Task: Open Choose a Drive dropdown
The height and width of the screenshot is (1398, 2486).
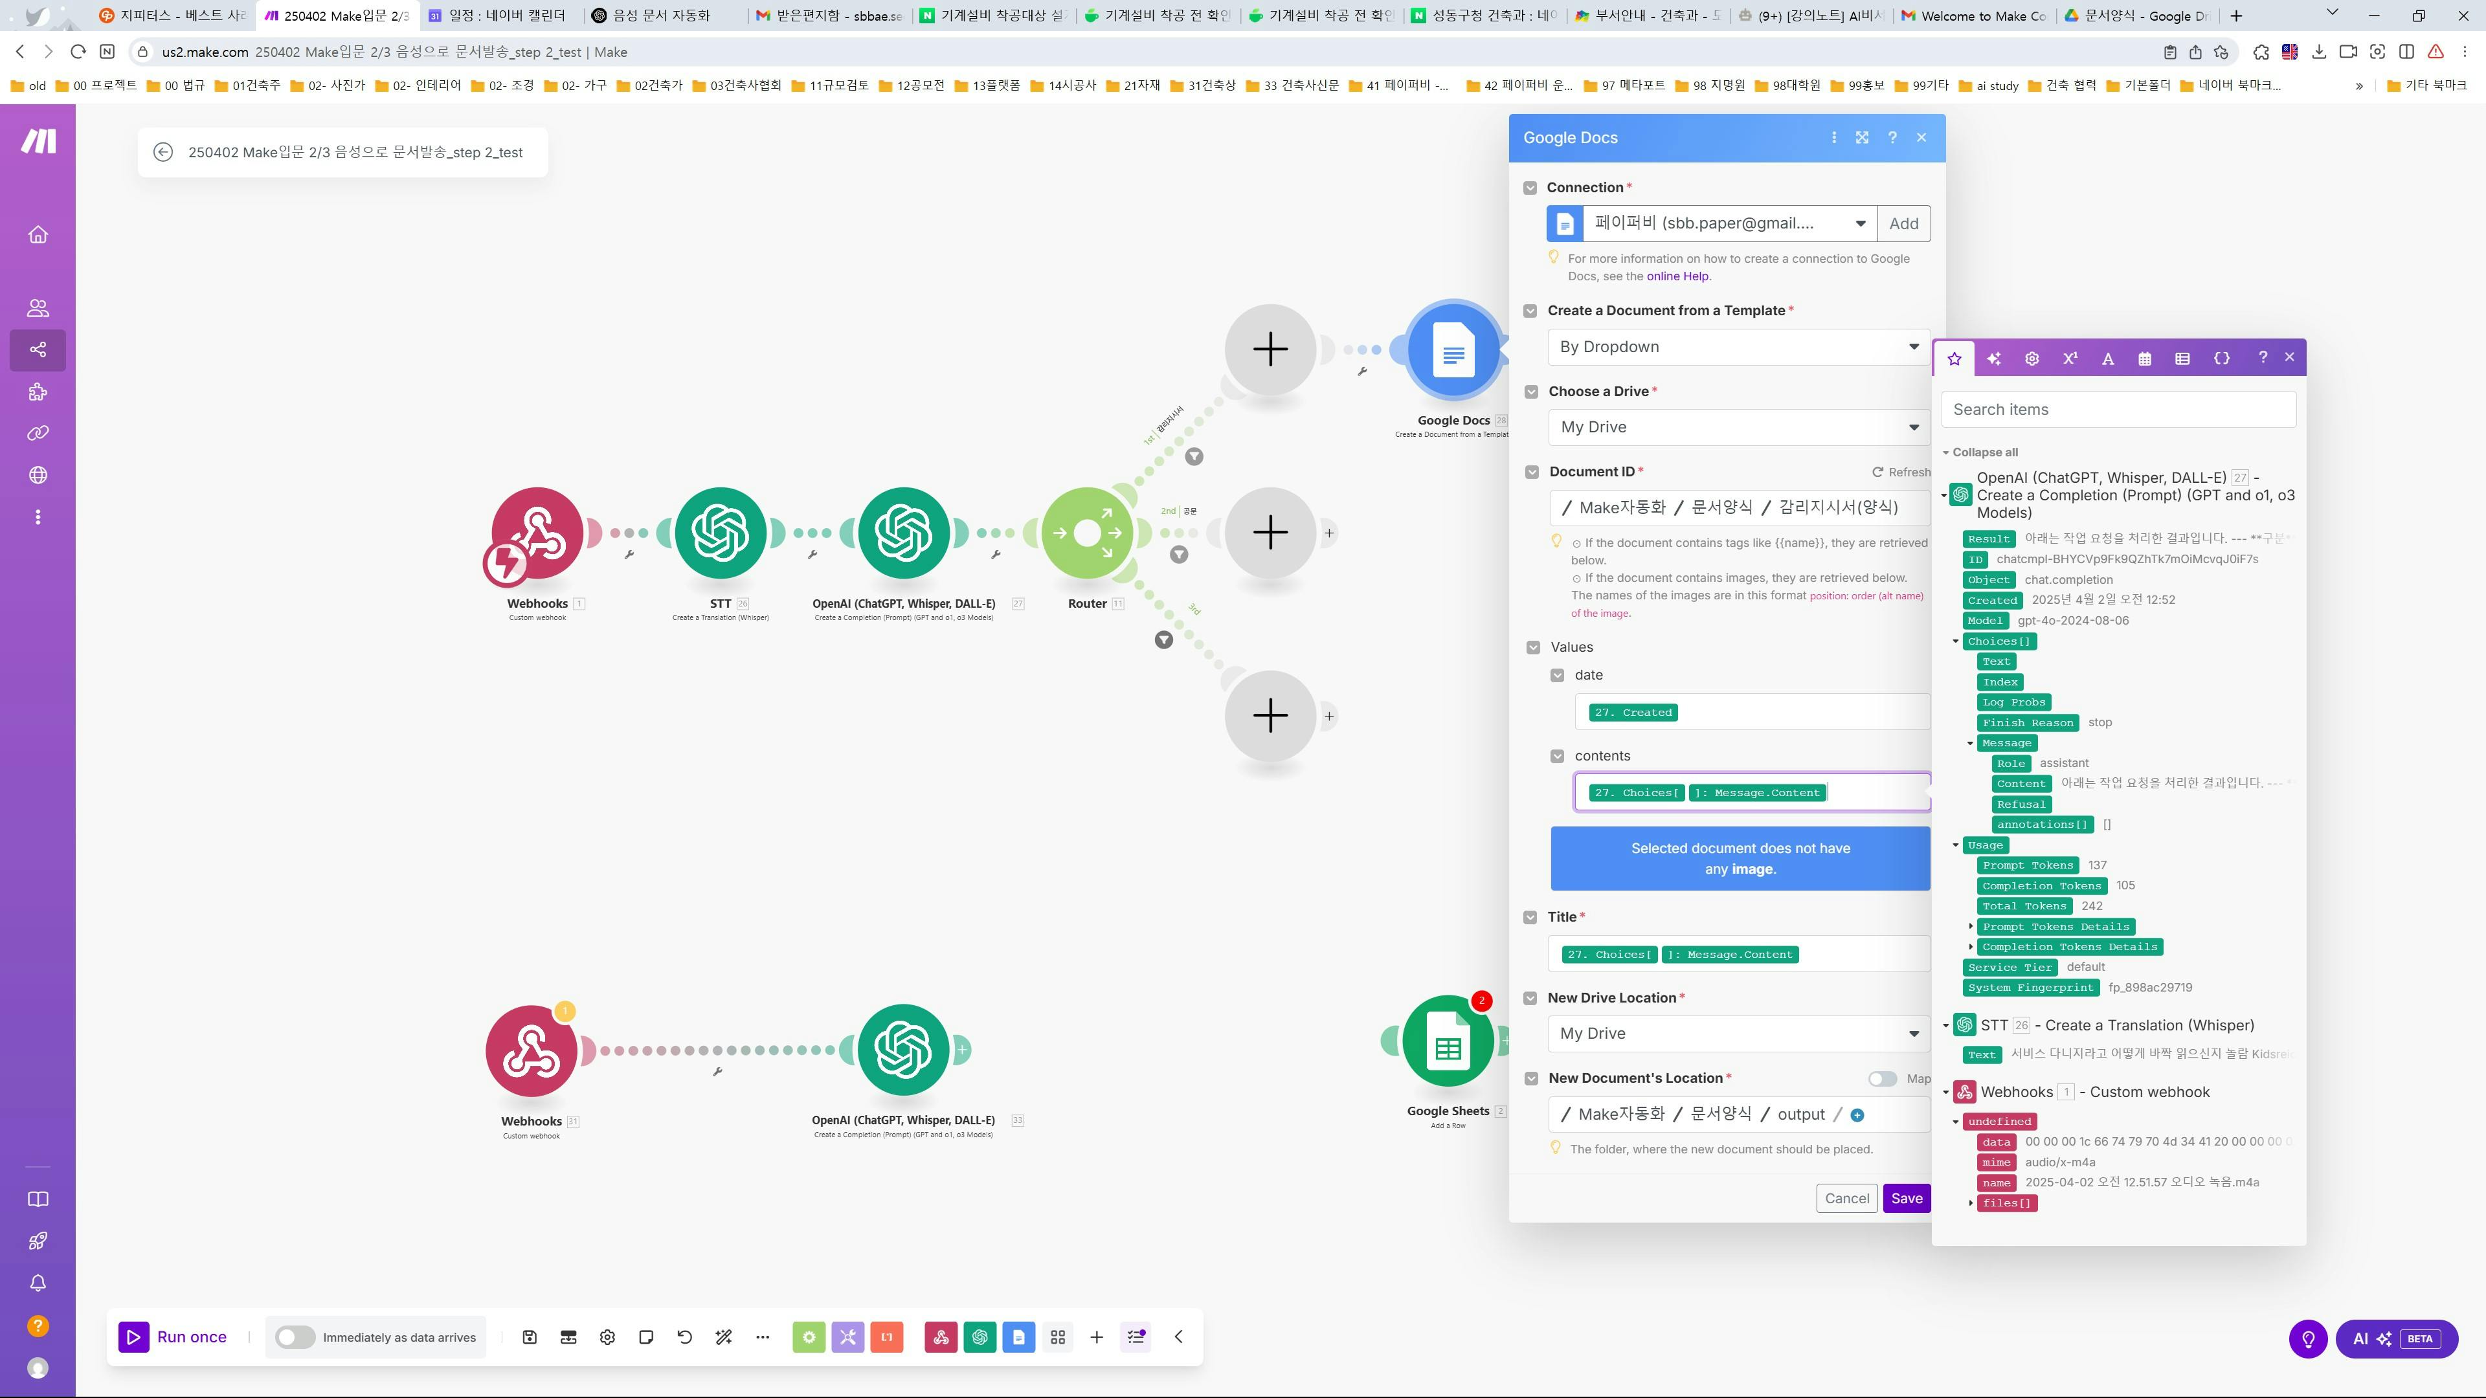Action: (x=1738, y=427)
